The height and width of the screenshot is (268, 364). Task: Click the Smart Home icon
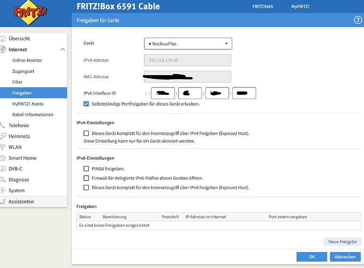[x=3, y=158]
